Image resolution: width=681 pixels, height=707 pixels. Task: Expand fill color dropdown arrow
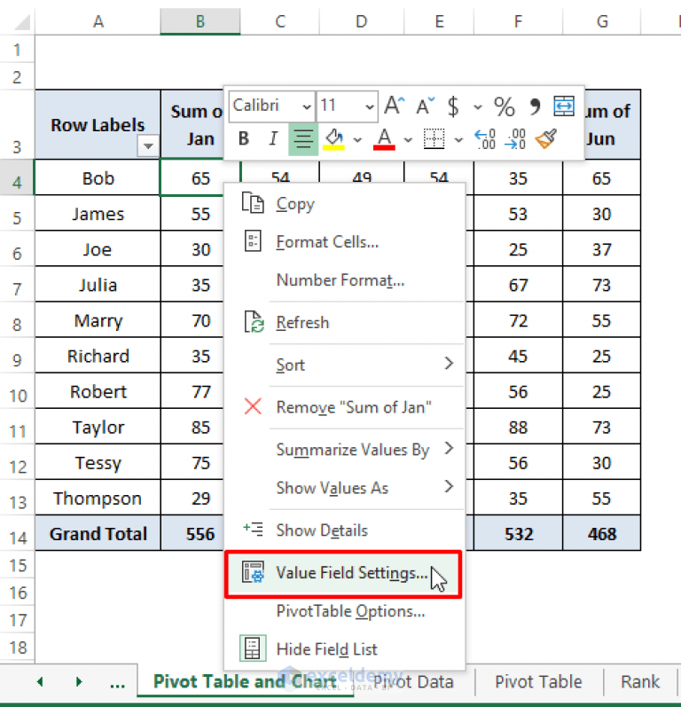click(x=357, y=140)
